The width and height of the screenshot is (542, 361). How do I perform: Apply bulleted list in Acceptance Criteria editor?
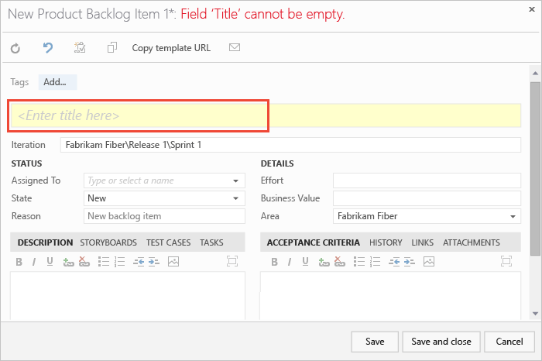click(358, 262)
